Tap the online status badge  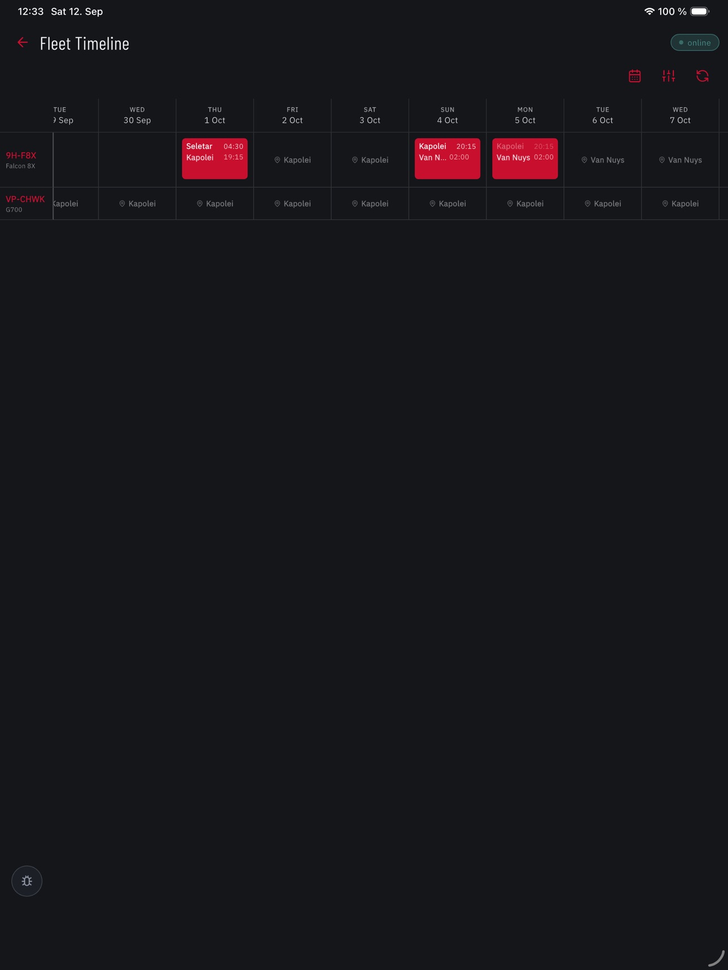click(x=695, y=43)
